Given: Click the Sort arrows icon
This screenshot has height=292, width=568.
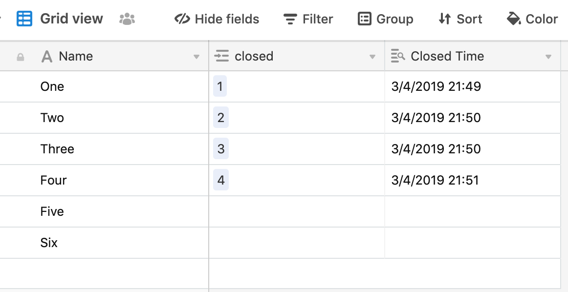Looking at the screenshot, I should 444,19.
